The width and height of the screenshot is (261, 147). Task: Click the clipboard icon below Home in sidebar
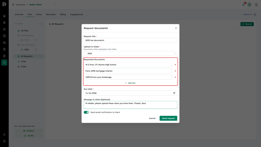coord(4,23)
